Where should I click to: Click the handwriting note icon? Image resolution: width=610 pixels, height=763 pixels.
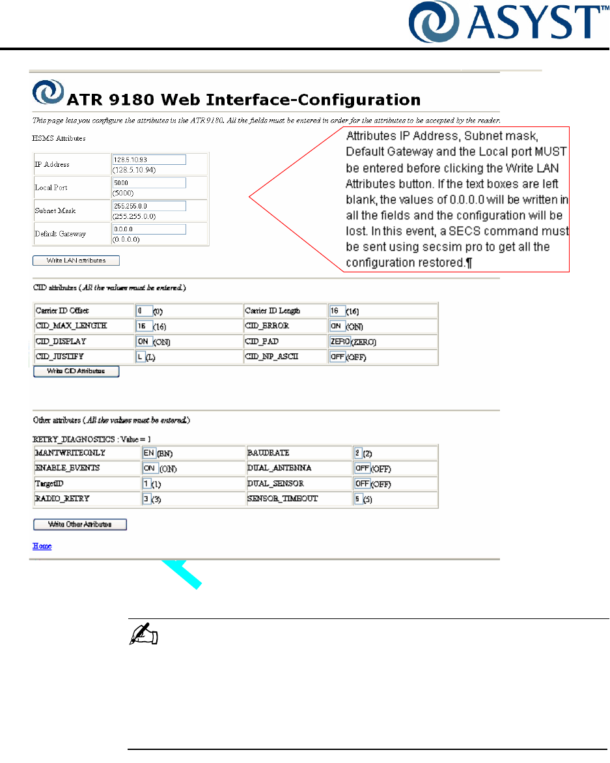(144, 634)
